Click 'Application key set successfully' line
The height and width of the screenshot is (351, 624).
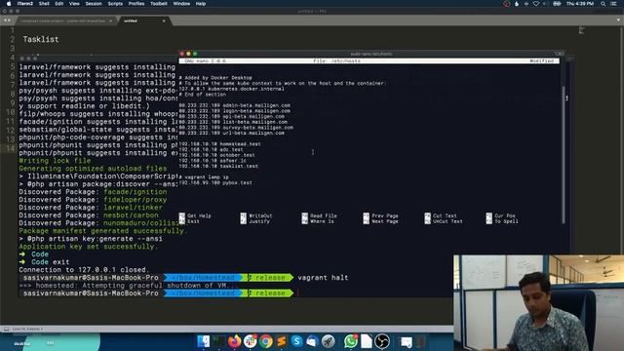89,247
